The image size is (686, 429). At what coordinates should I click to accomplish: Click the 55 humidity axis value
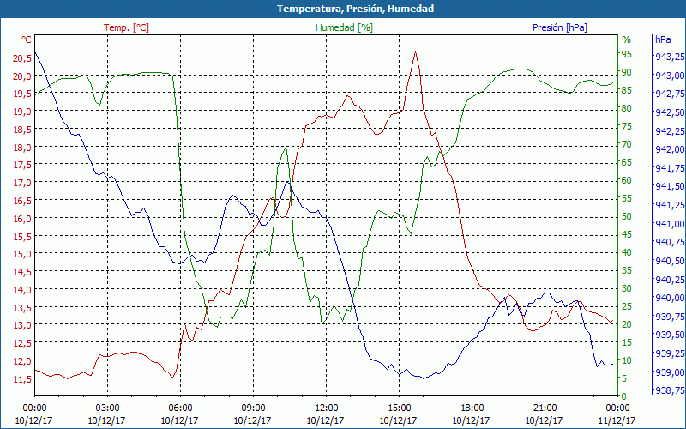pos(627,198)
